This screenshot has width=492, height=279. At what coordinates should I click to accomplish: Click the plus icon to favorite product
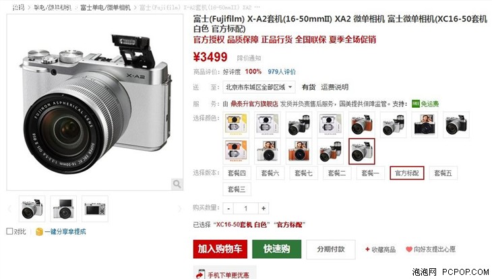367,249
